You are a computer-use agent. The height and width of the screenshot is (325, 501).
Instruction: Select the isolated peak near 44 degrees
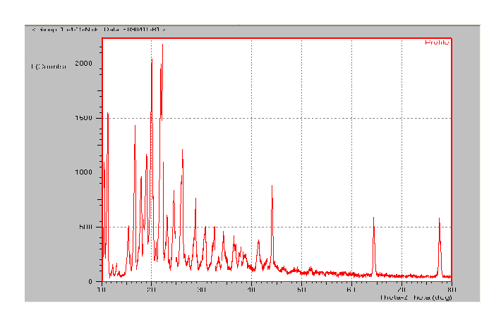coord(272,187)
